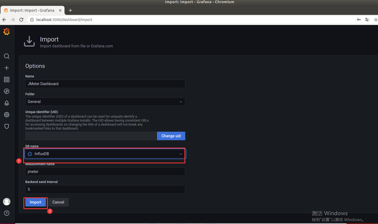Screen dimensions: 378x224
Task: Open the Help question mark icon
Action: [7, 213]
